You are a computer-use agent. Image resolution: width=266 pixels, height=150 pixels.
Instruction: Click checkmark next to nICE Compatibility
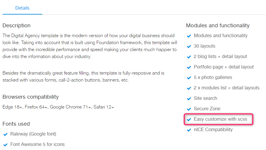(189, 130)
